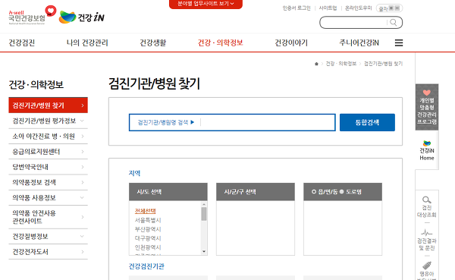Select 대구광역시 in 시/도 list
This screenshot has width=455, height=280.
point(148,238)
